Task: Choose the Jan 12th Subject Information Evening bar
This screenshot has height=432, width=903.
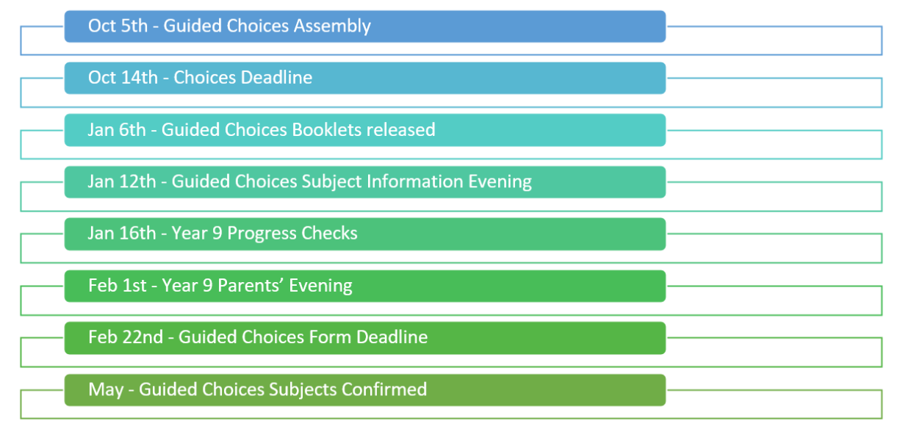Action: (x=365, y=182)
